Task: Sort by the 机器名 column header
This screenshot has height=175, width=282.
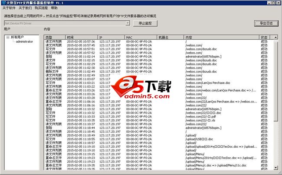Action: (x=170, y=37)
